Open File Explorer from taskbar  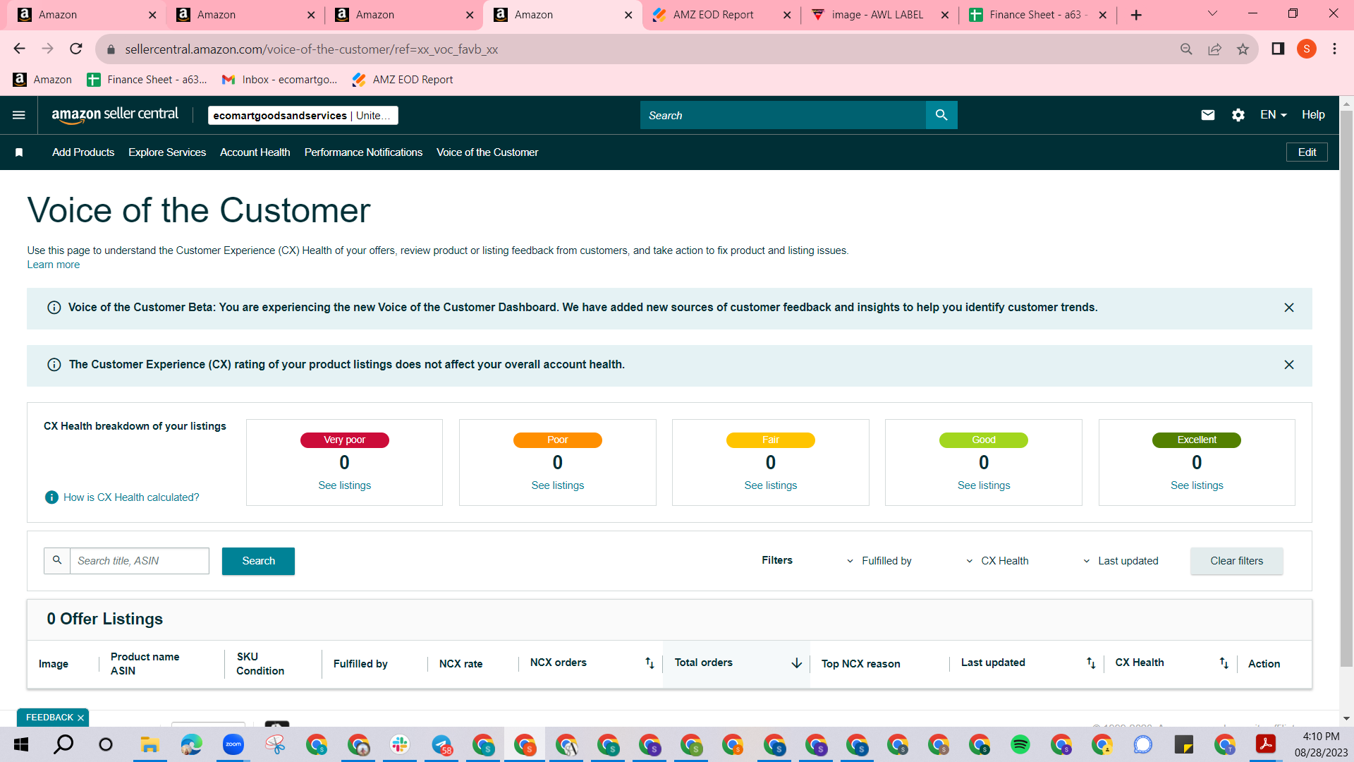[x=149, y=744]
